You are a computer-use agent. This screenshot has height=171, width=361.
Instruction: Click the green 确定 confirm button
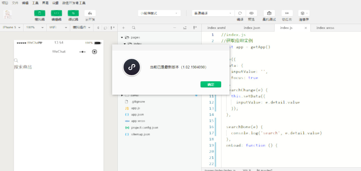(x=211, y=84)
